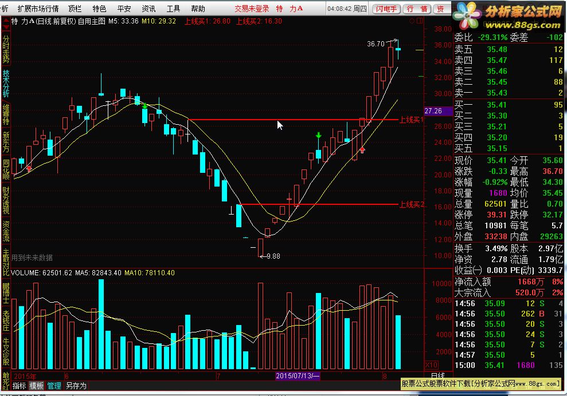Click the 股票公式股票软件下载 banner link
The width and height of the screenshot is (567, 396).
pos(481,384)
